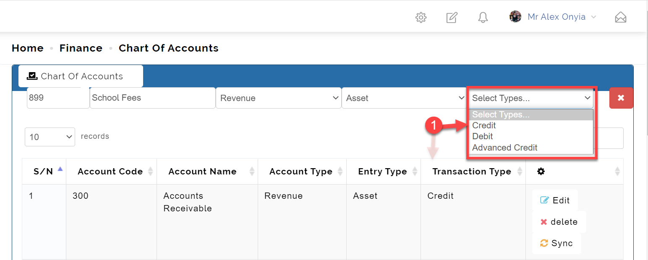
Task: Open the 10 records per page dropdown
Action: pos(50,137)
